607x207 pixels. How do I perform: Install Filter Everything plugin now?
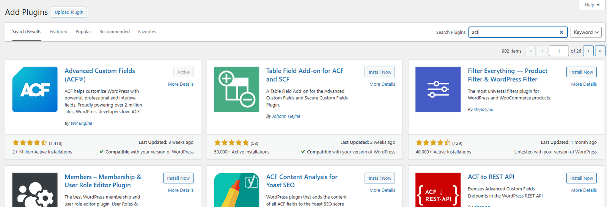click(x=581, y=72)
